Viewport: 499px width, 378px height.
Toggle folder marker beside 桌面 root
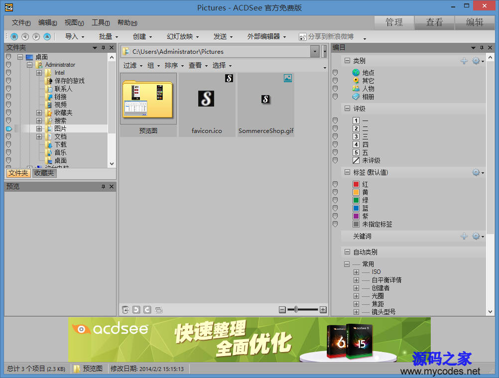[8, 57]
